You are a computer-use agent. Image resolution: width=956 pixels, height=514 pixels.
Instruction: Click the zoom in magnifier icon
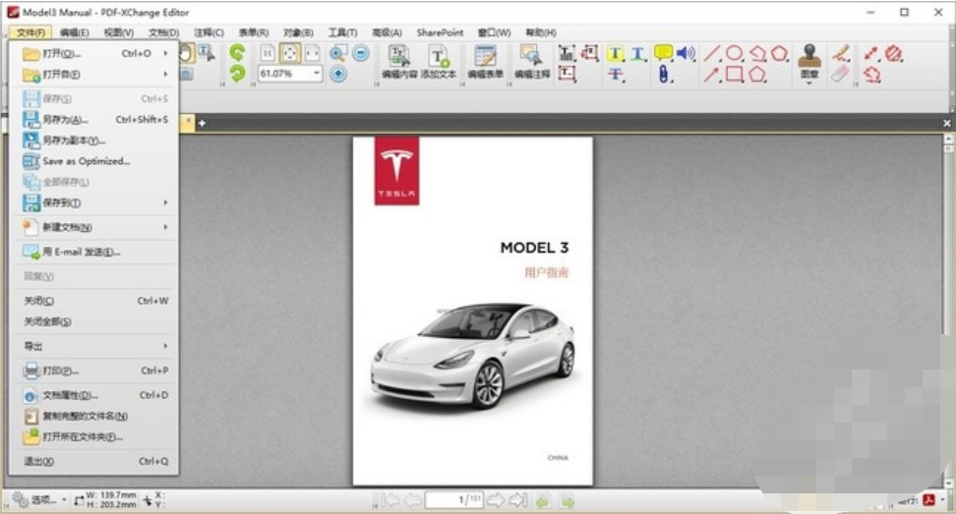[338, 54]
